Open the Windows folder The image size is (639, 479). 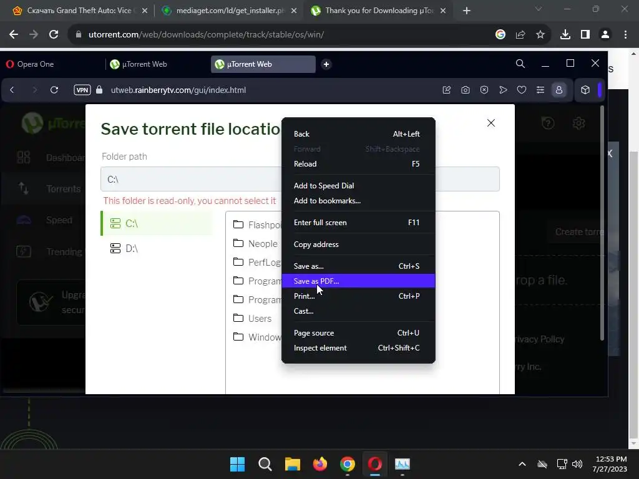coord(256,337)
